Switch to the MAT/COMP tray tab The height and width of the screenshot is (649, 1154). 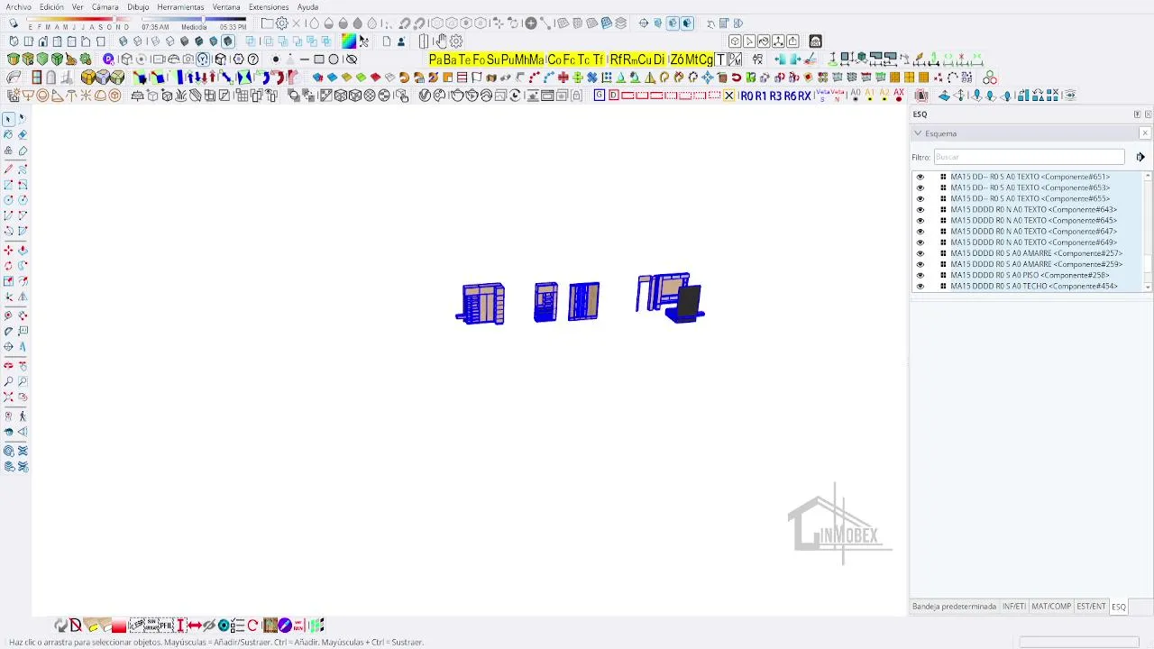pyautogui.click(x=1051, y=607)
